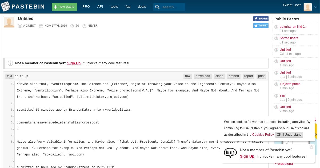Click the PASTEBIN title text
The width and height of the screenshot is (320, 168).
28,7
